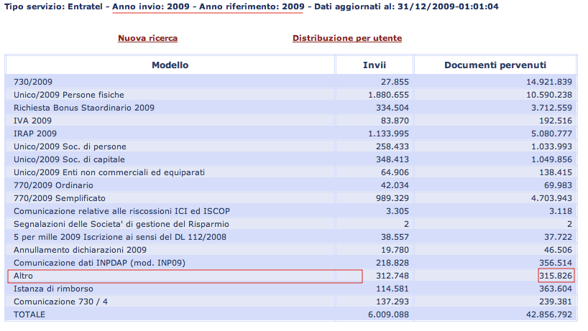Select documents value 4.703.943
Image resolution: width=588 pixels, height=331 pixels.
point(551,198)
